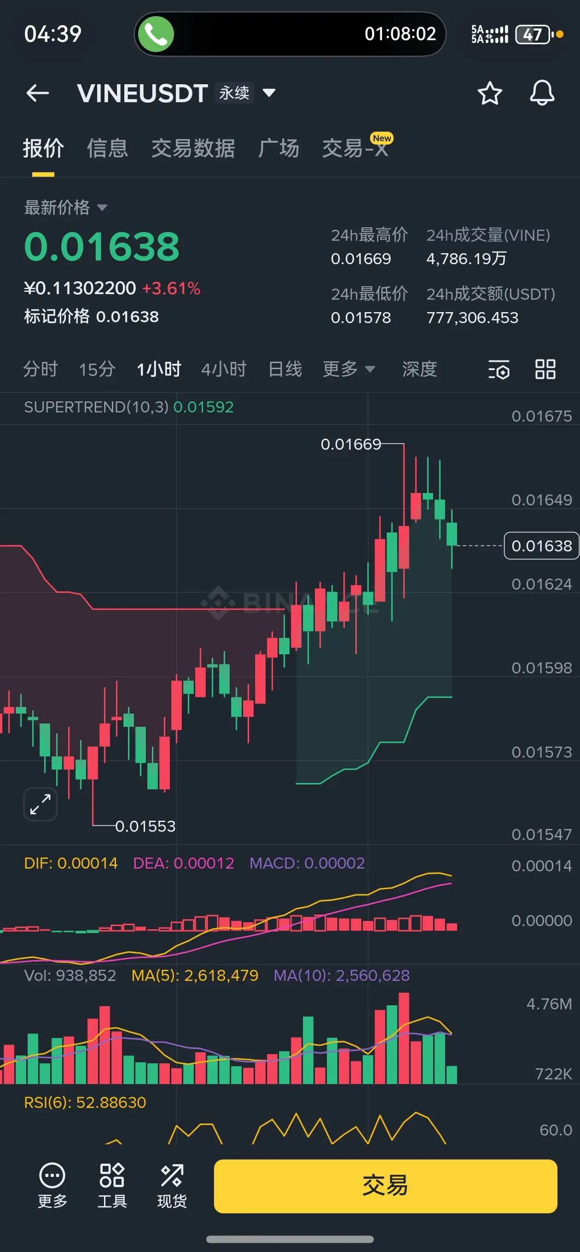The image size is (580, 1252).
Task: Open the chart layout grid icon
Action: 545,369
